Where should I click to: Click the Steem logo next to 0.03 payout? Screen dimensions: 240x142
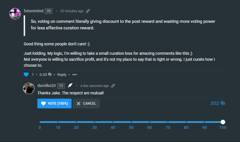50,75
